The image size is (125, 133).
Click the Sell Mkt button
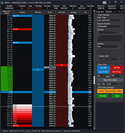pos(117,68)
